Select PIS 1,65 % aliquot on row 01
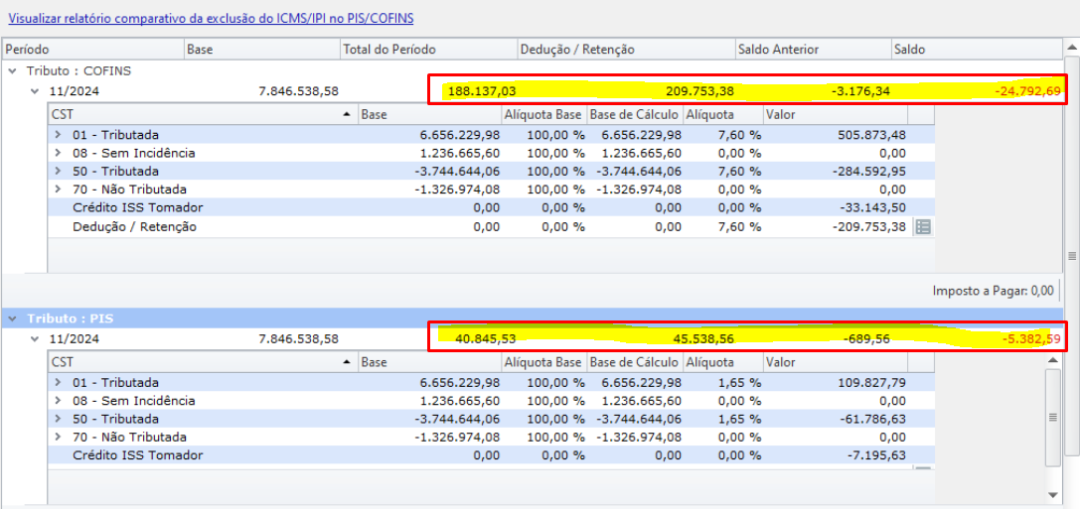This screenshot has width=1080, height=509. pyautogui.click(x=741, y=382)
